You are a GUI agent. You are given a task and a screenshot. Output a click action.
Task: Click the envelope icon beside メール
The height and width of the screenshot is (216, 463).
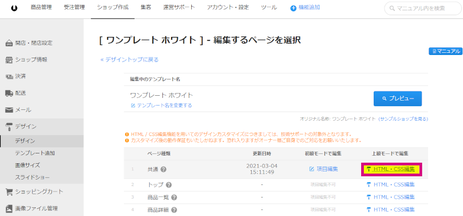point(9,110)
